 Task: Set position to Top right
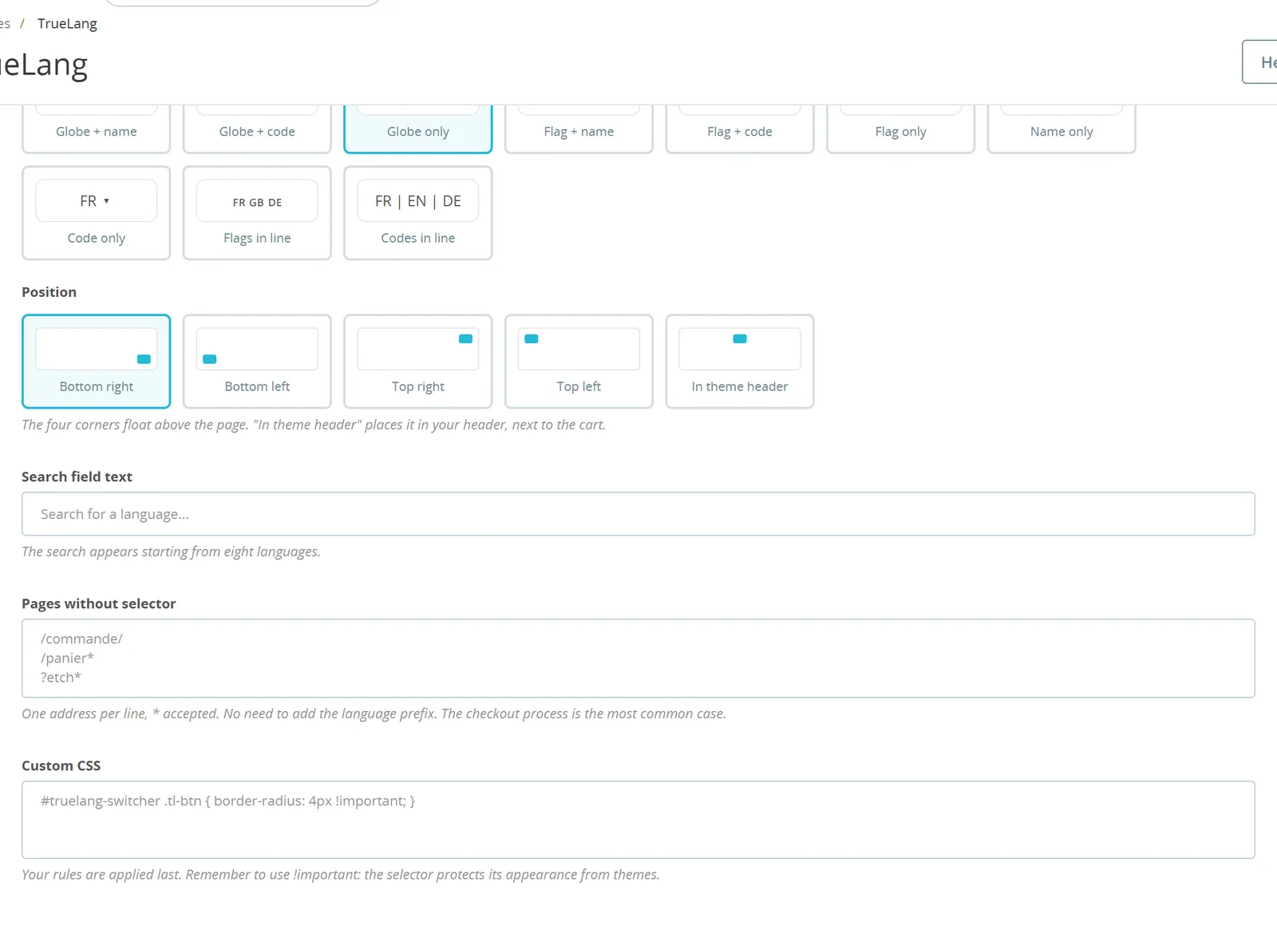point(418,362)
